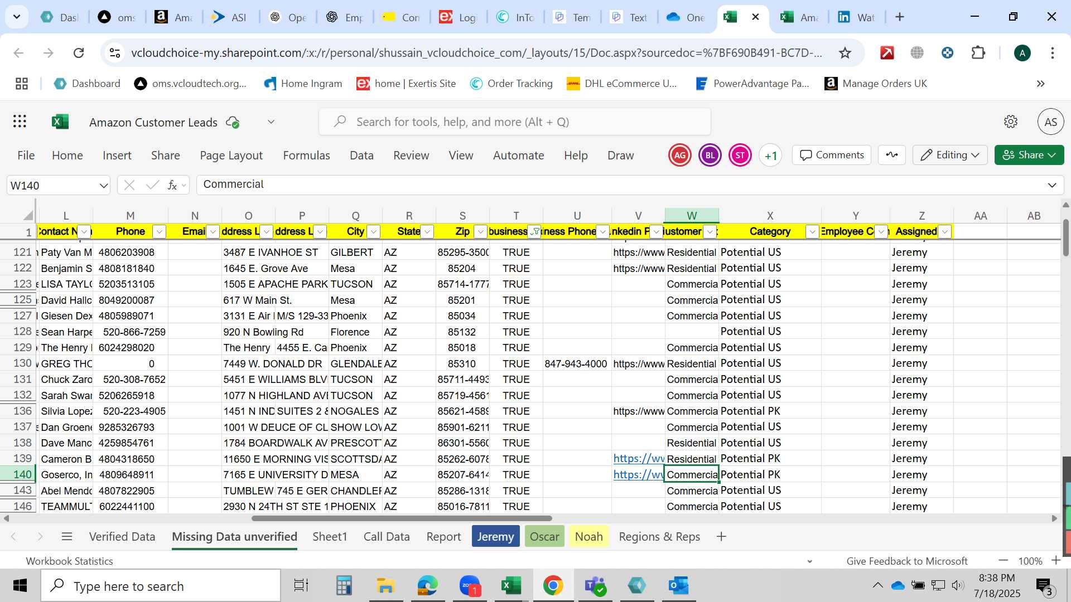Open the Data ribbon tab

click(x=361, y=156)
